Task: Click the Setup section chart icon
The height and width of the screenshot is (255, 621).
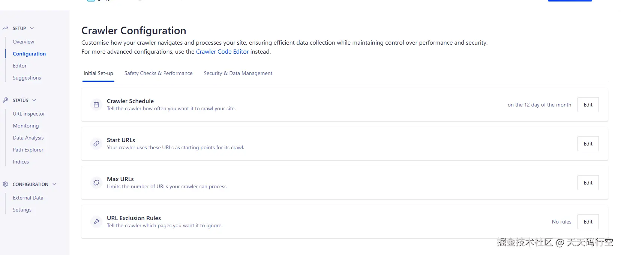Action: point(5,28)
